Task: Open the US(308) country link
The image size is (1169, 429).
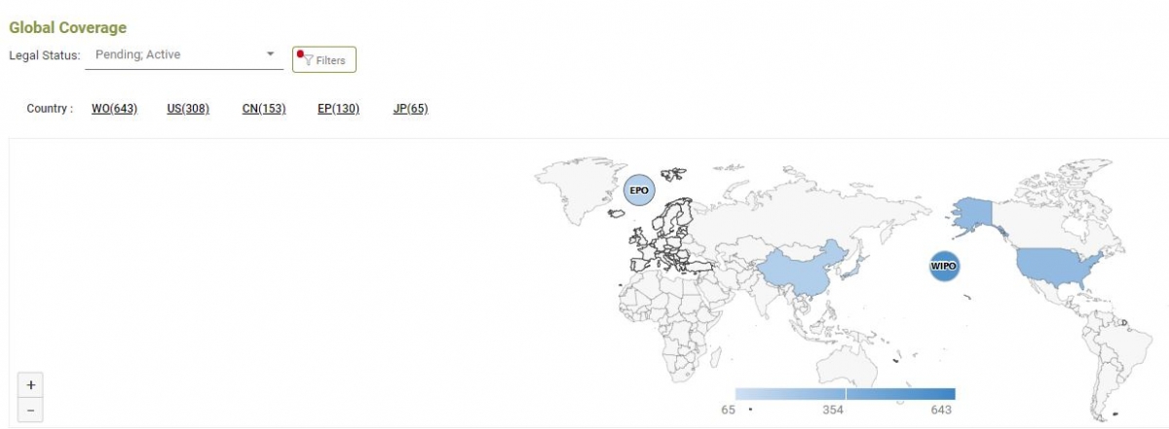Action: coord(188,109)
